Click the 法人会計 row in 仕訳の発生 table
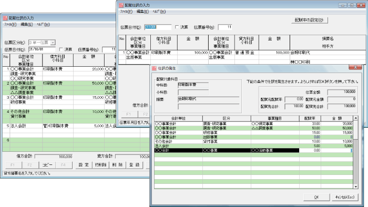Screen dimensions: 368x207 click(x=253, y=146)
